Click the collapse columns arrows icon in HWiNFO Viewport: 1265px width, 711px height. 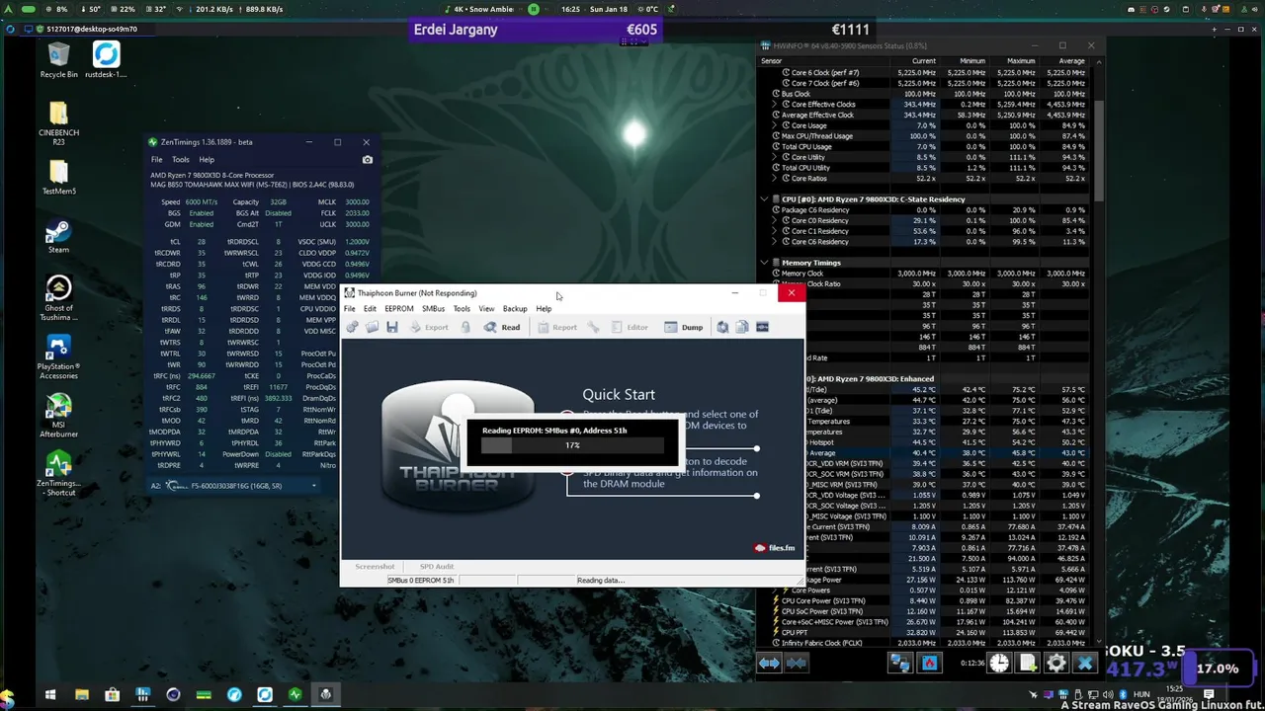[797, 664]
